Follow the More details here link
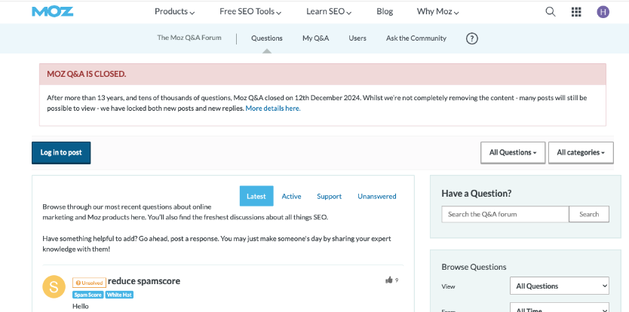 [x=272, y=109]
